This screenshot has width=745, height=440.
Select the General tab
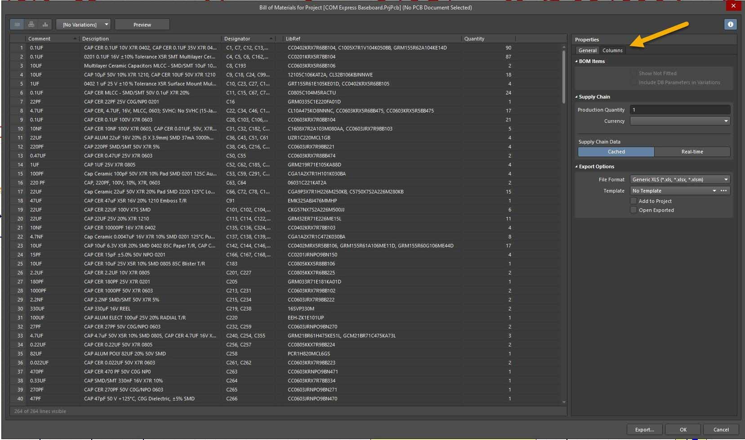[587, 50]
